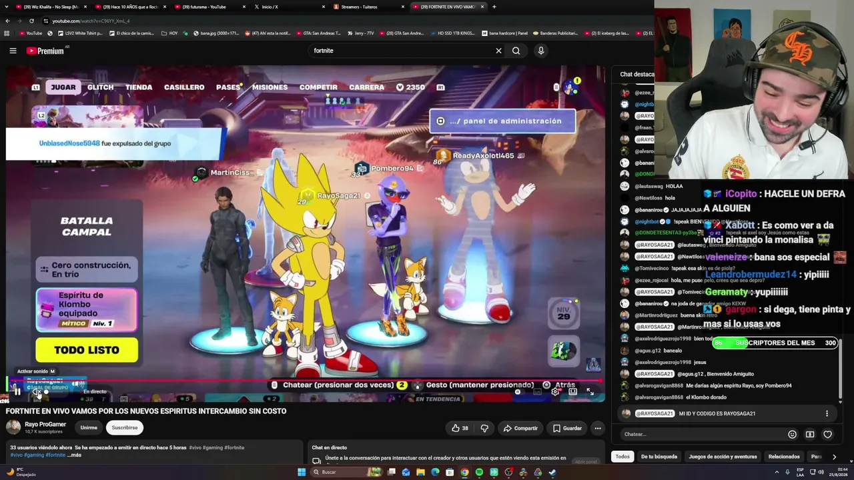Open 'HD SSD 1TB KINGS...' bookmark

(x=452, y=33)
